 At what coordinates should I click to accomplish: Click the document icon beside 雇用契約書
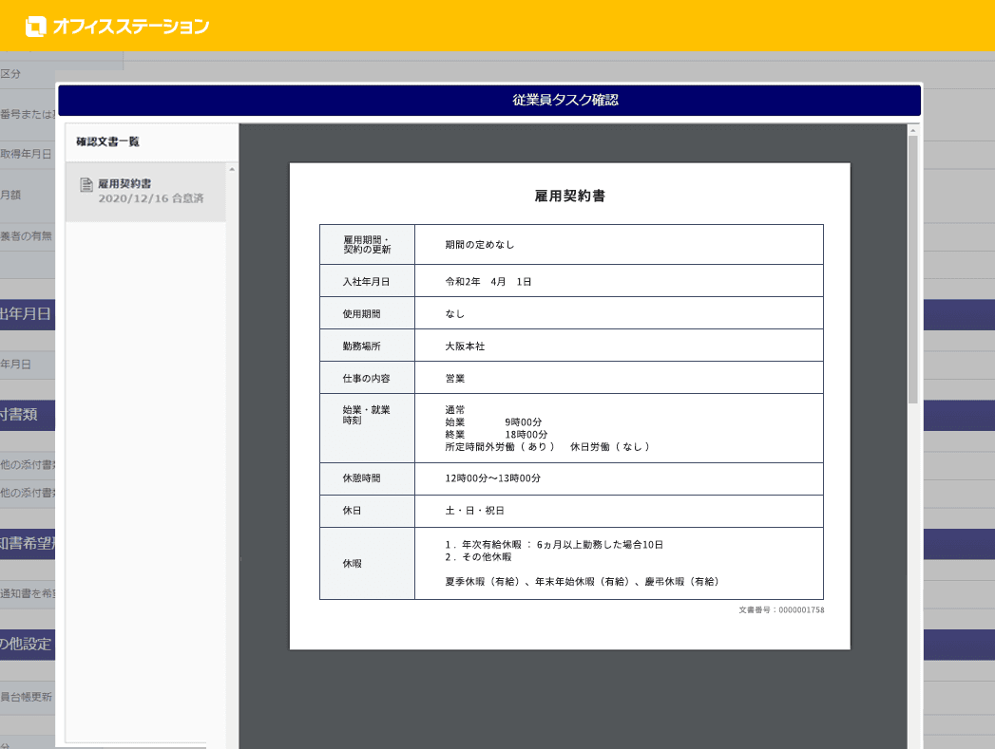(86, 184)
